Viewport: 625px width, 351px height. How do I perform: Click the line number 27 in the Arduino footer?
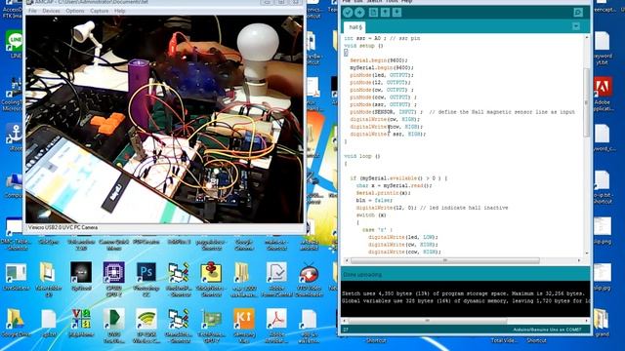pos(346,330)
